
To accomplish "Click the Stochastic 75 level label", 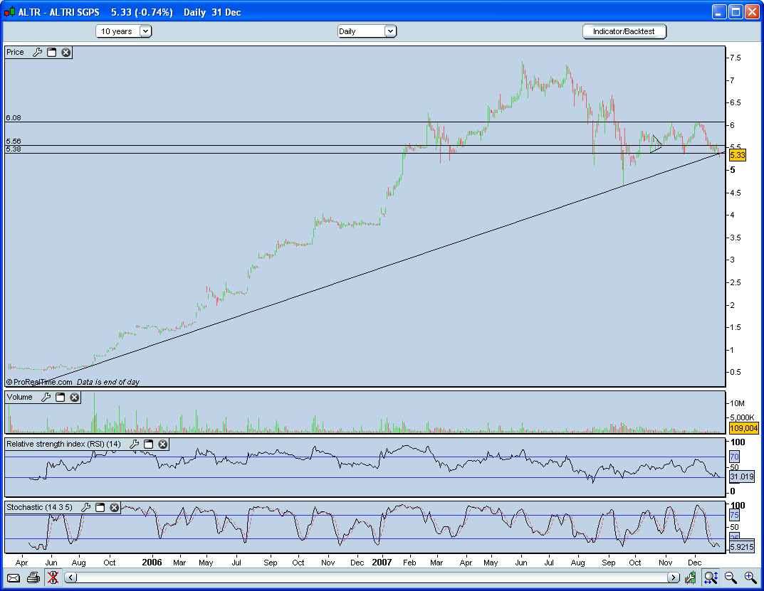I will point(734,515).
